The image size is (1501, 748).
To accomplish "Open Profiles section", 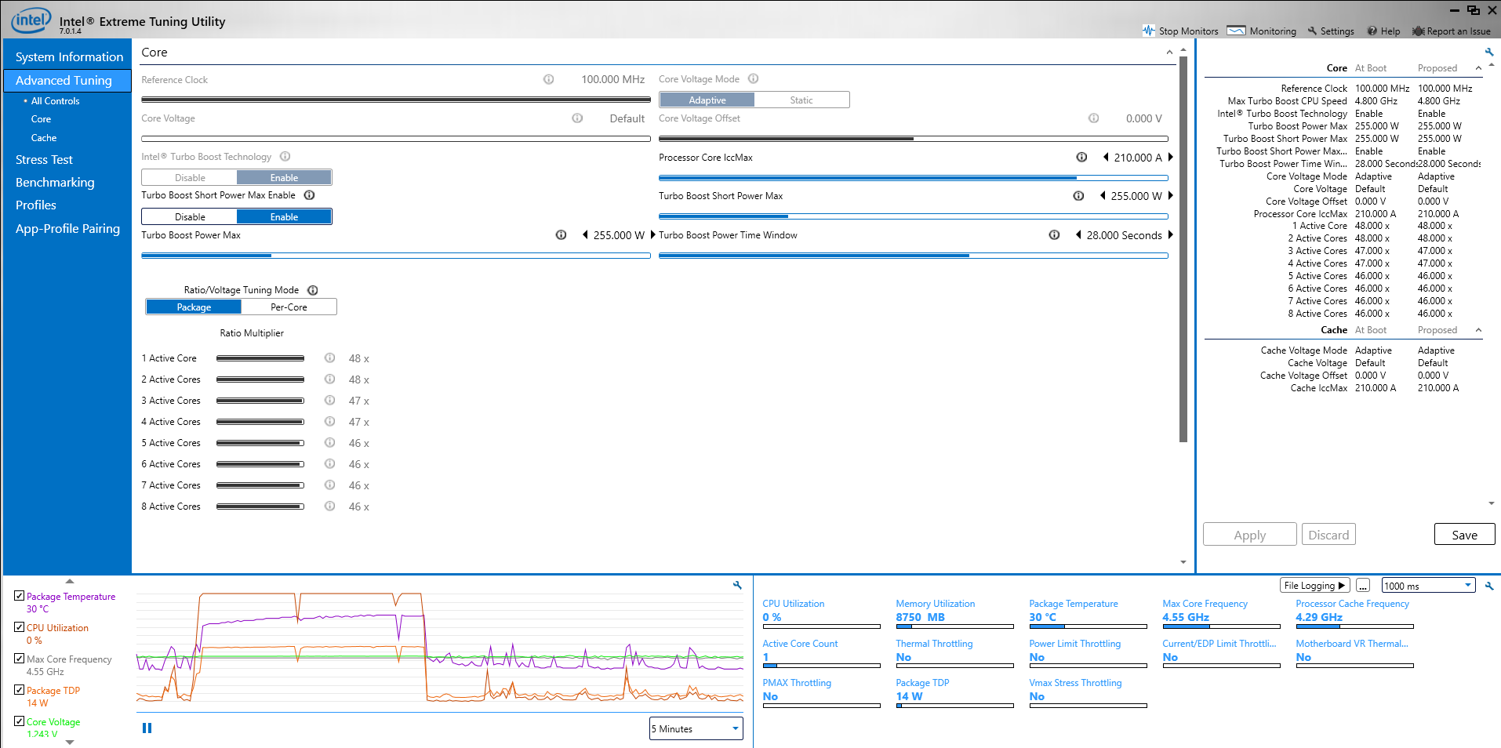I will click(x=36, y=205).
